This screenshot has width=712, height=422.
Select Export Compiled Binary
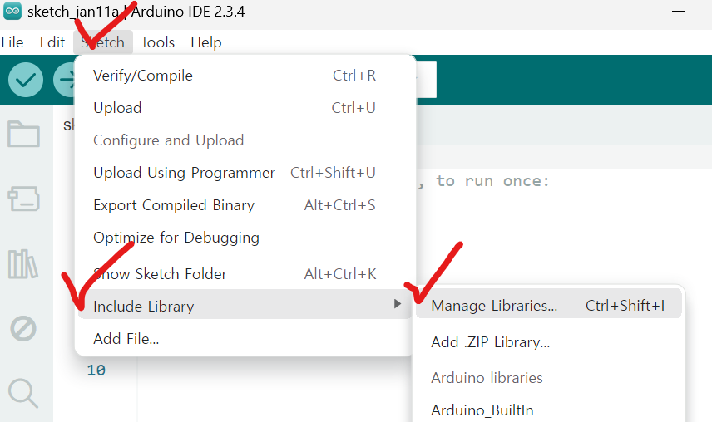[x=245, y=205]
